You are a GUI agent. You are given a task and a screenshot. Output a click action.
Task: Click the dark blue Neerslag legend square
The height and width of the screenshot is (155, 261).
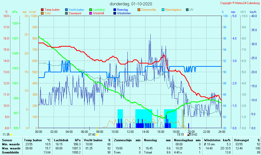pyautogui.click(x=115, y=10)
